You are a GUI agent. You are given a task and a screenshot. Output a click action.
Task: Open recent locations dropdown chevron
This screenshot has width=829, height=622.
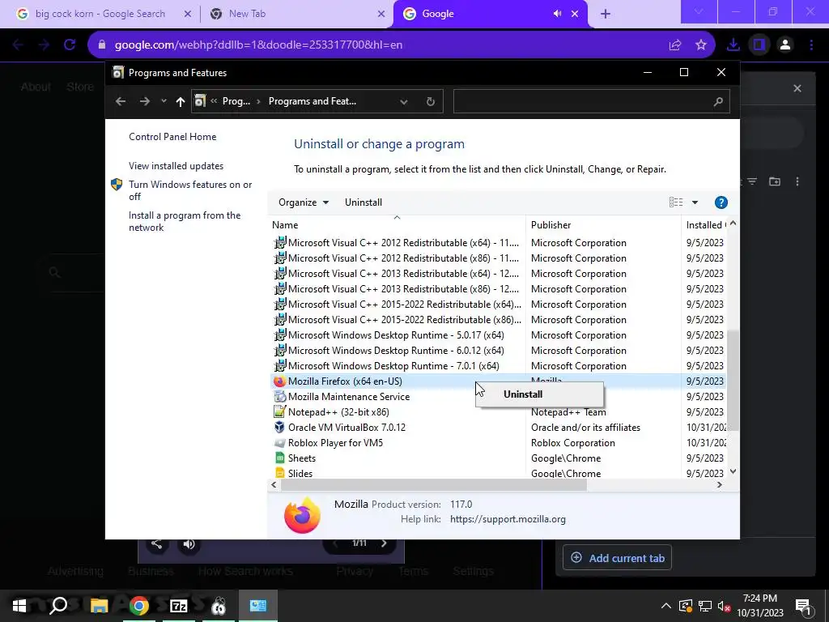[x=164, y=101]
